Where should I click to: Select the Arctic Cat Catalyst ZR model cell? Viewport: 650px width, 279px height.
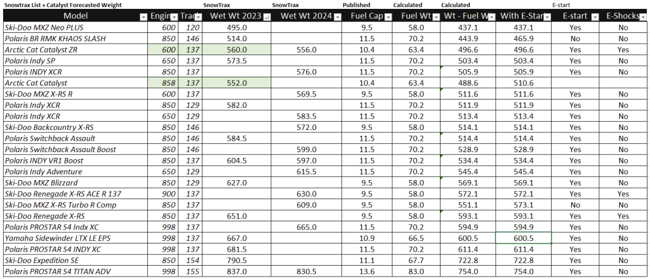click(76, 49)
